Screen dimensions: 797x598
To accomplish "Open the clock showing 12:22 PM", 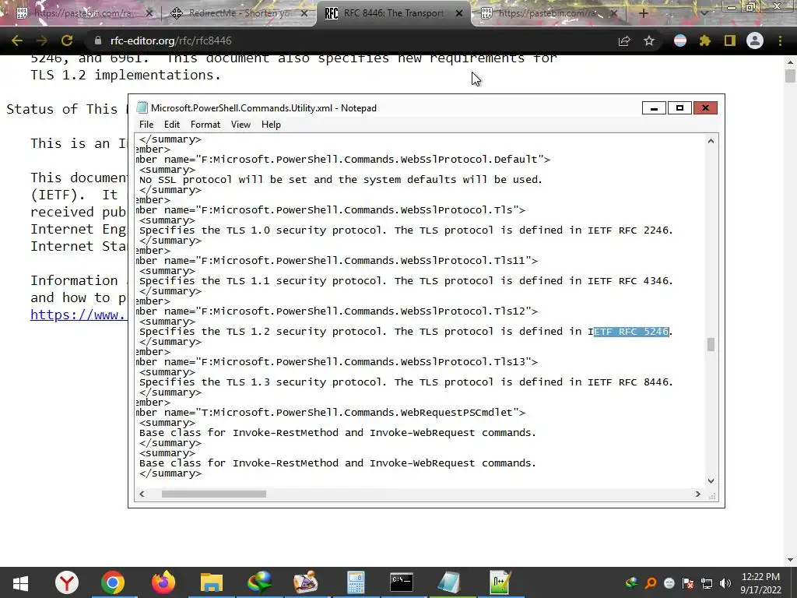I will point(760,583).
